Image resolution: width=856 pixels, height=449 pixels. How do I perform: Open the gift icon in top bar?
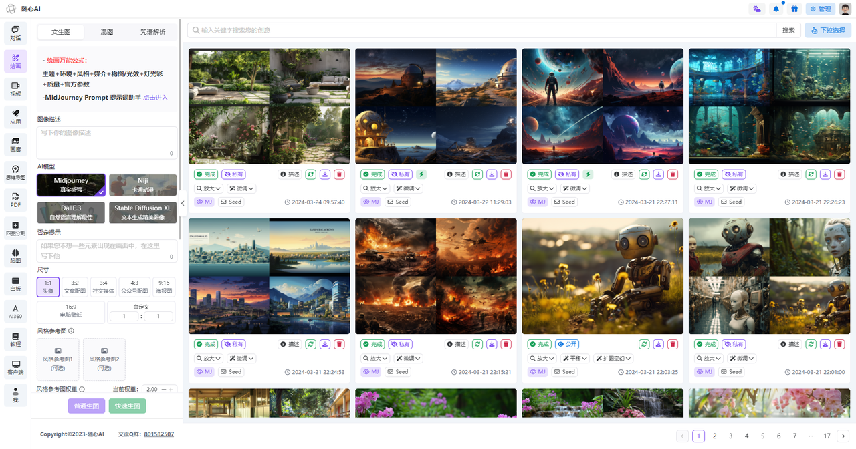pyautogui.click(x=794, y=9)
